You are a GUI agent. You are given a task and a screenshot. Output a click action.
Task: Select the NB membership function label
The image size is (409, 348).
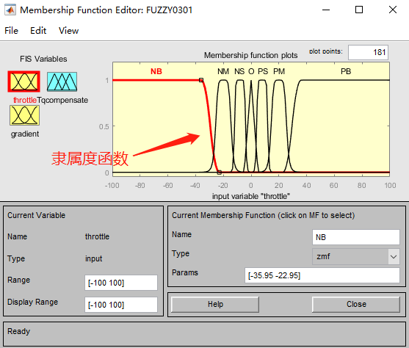coord(156,71)
